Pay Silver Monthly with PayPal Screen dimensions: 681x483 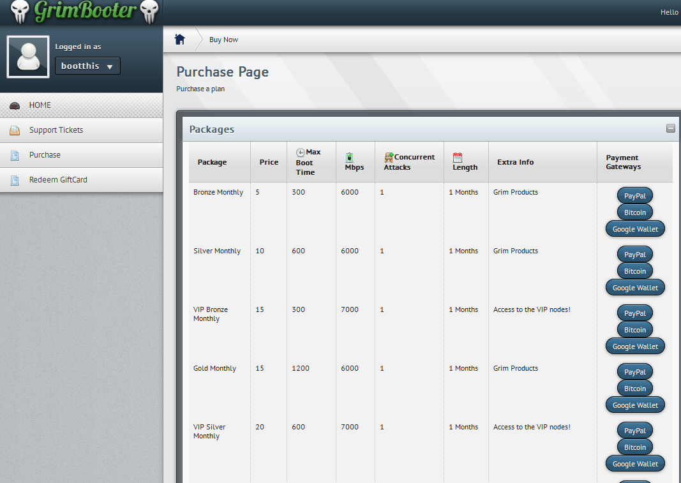(x=635, y=255)
